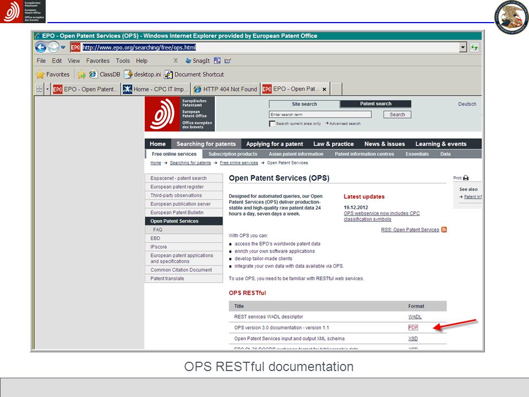The width and height of the screenshot is (529, 397).
Task: Select the Patent search tab
Action: pyautogui.click(x=375, y=104)
